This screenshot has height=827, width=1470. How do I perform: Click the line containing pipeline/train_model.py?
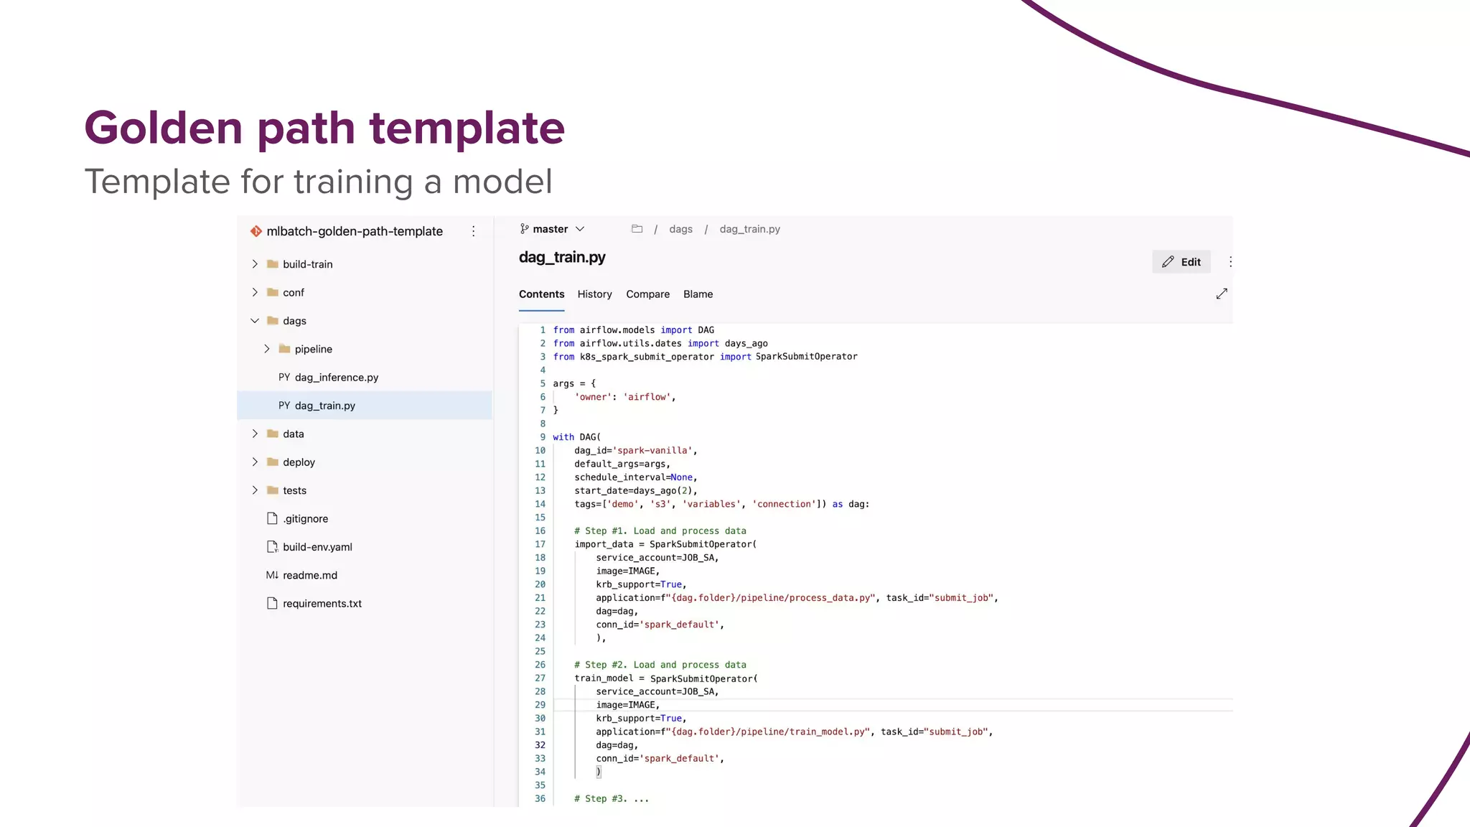click(794, 732)
